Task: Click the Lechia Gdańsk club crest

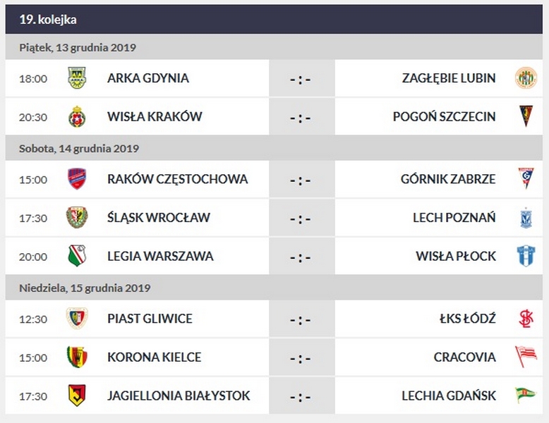Action: click(526, 396)
